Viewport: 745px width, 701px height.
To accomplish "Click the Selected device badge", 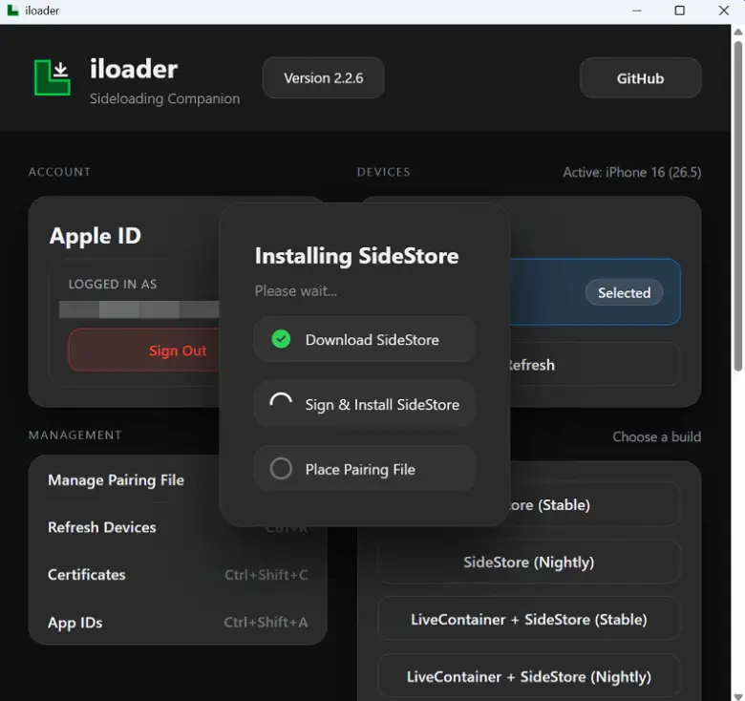I will (624, 292).
